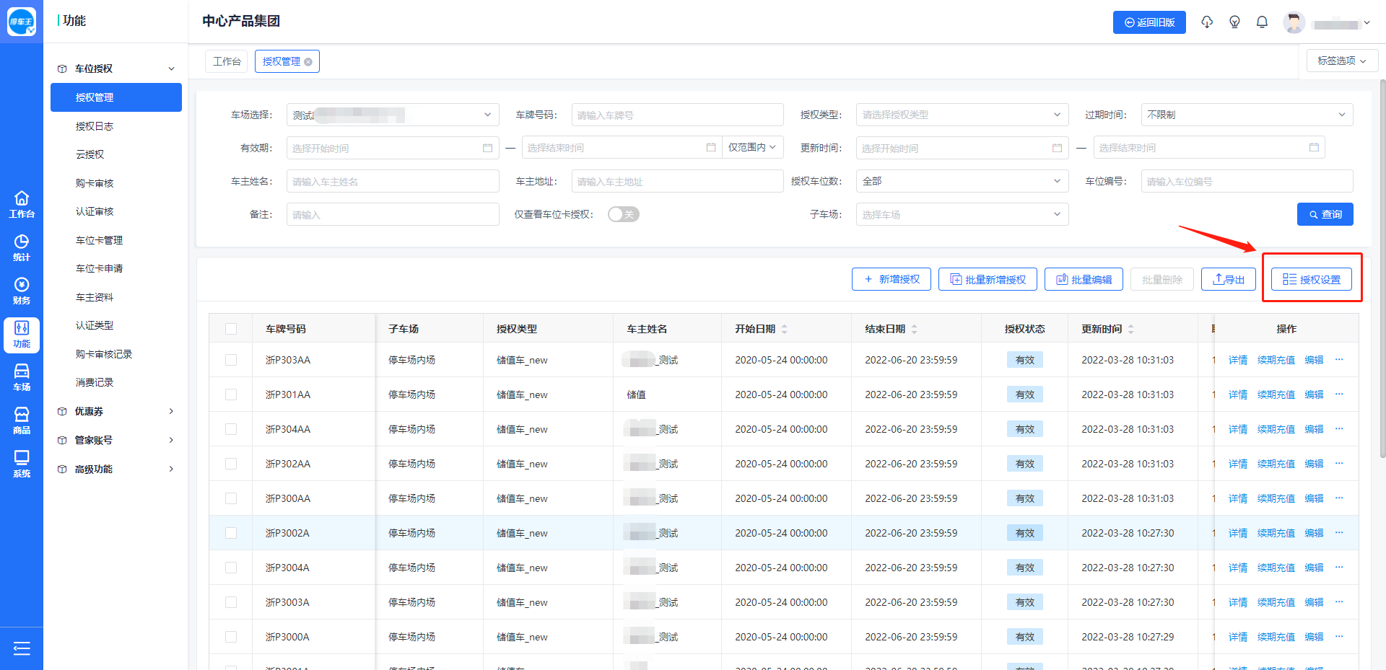Expand the 过期时间 dropdown showing 不限制
The width and height of the screenshot is (1386, 670).
pos(1246,115)
